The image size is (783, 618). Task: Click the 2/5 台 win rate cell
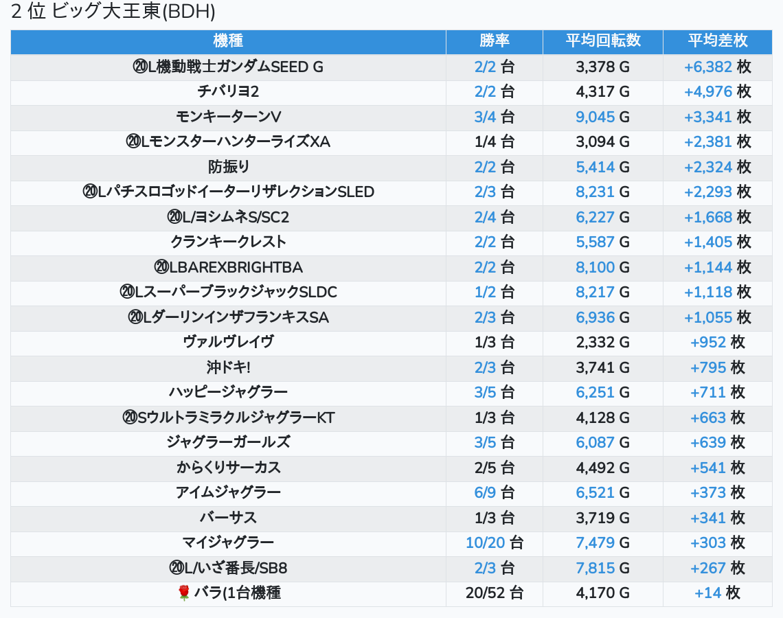pyautogui.click(x=495, y=468)
